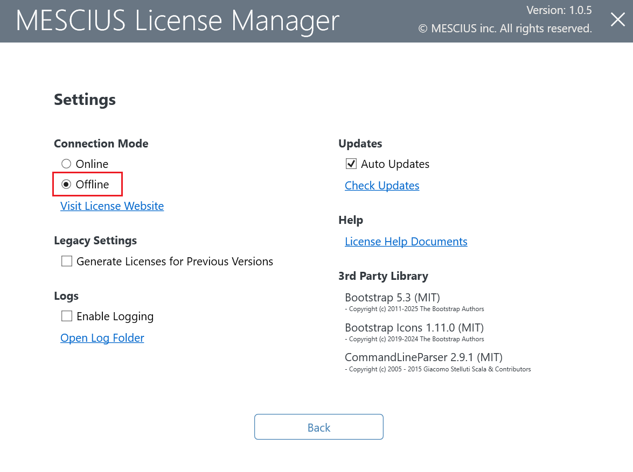
Task: Click the CommandLineParser 2.9.1 entry
Action: (x=423, y=357)
